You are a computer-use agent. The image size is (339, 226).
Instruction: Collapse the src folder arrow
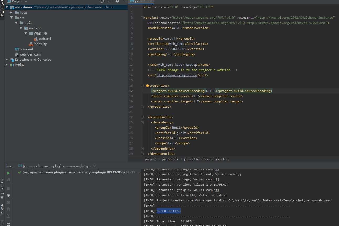[12, 18]
